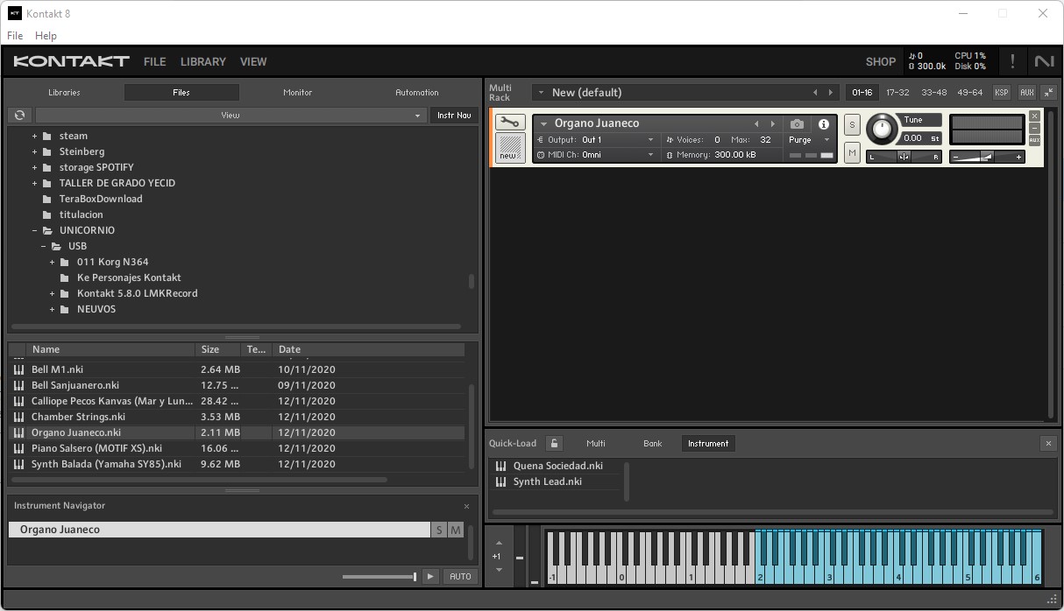Open the VIEW header menu
The height and width of the screenshot is (611, 1064).
click(253, 61)
